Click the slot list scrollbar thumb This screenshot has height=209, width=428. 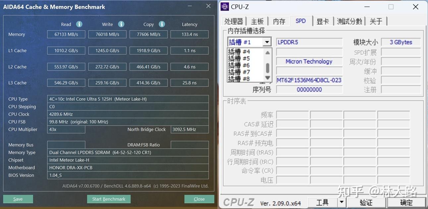(268, 68)
